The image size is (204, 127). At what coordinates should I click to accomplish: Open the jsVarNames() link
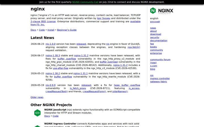(x=120, y=91)
